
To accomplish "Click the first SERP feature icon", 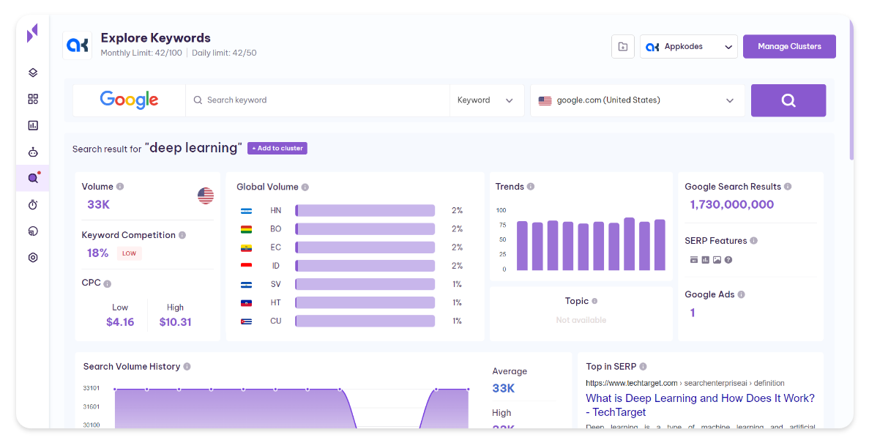I will point(694,259).
